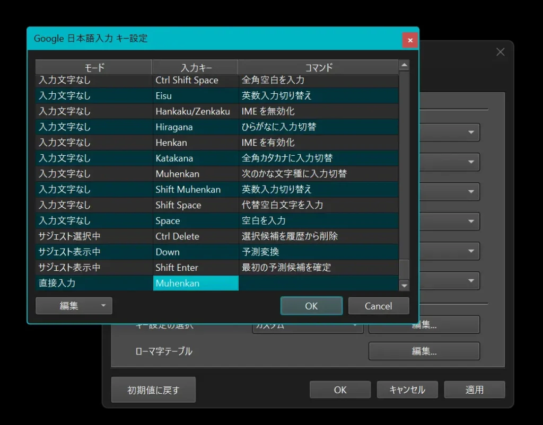Select the 選択候補を履歴から削除 command cell
Viewport: 543px width, 425px height.
(x=319, y=236)
